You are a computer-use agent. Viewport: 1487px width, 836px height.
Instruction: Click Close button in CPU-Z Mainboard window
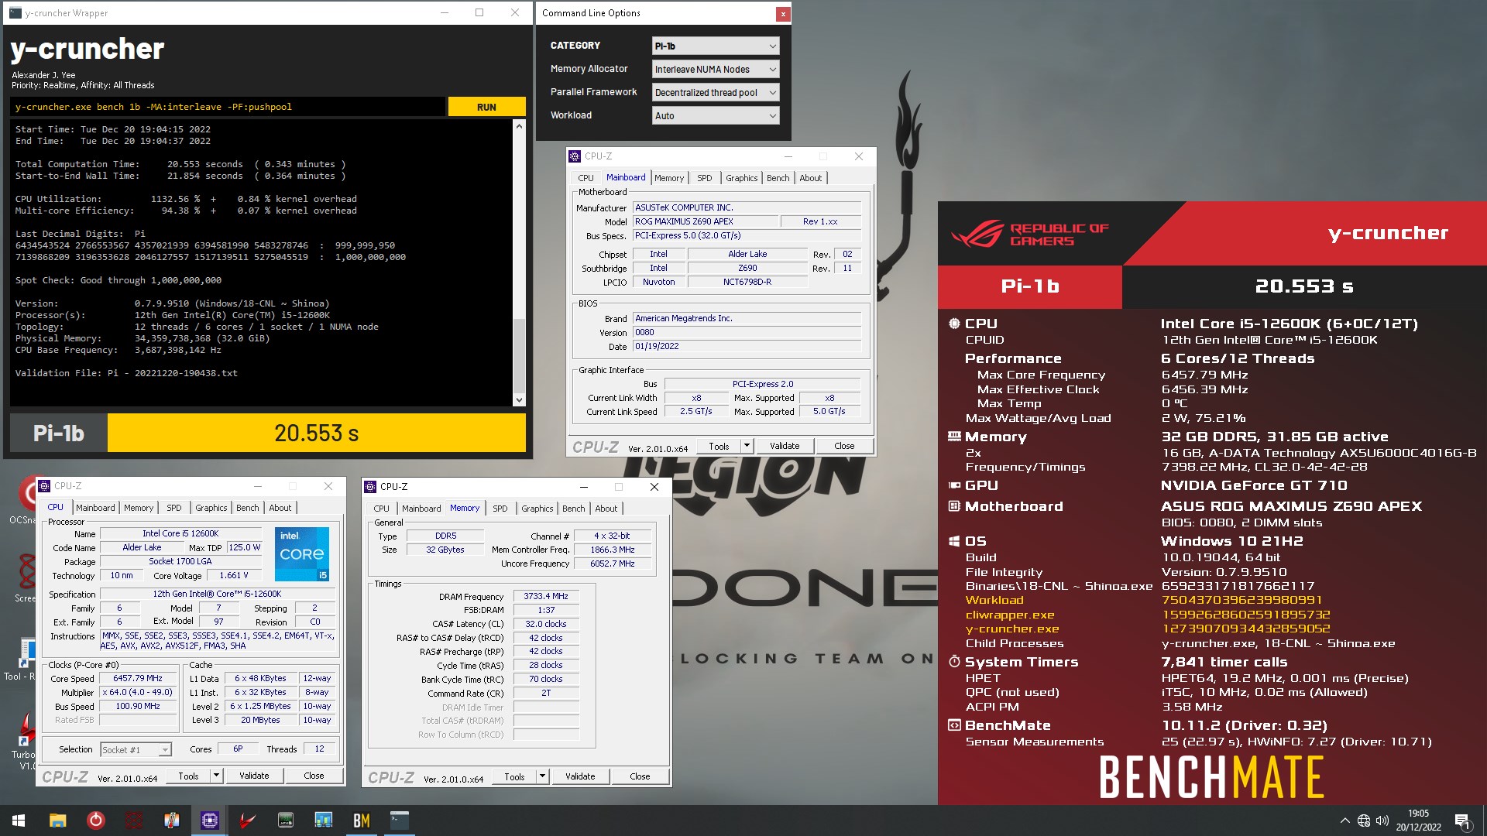[x=844, y=446]
